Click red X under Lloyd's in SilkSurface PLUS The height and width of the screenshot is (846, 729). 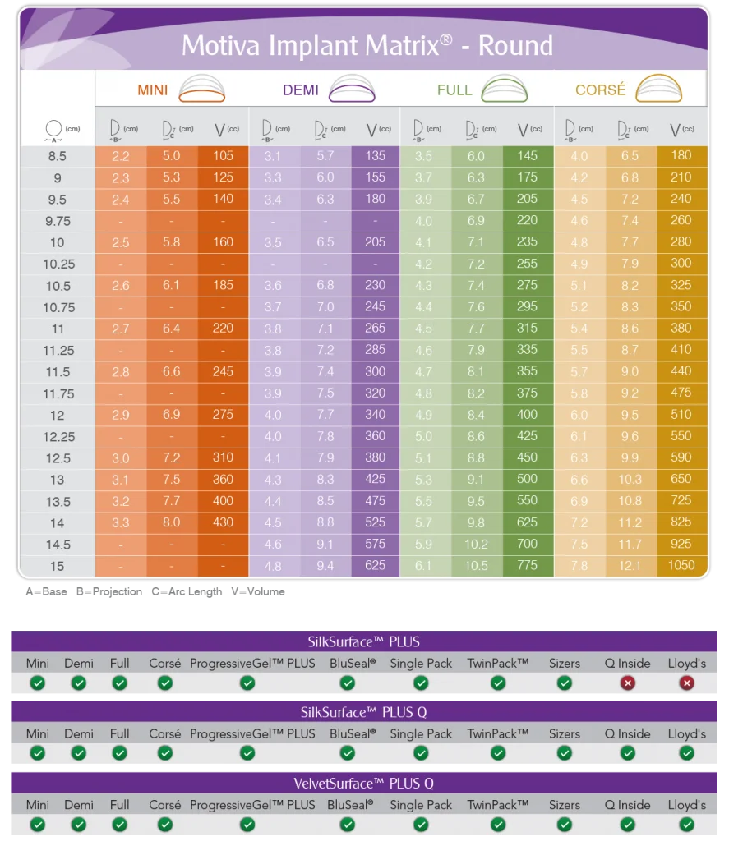(687, 683)
